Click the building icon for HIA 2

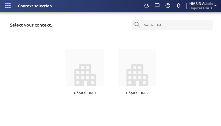tap(137, 75)
